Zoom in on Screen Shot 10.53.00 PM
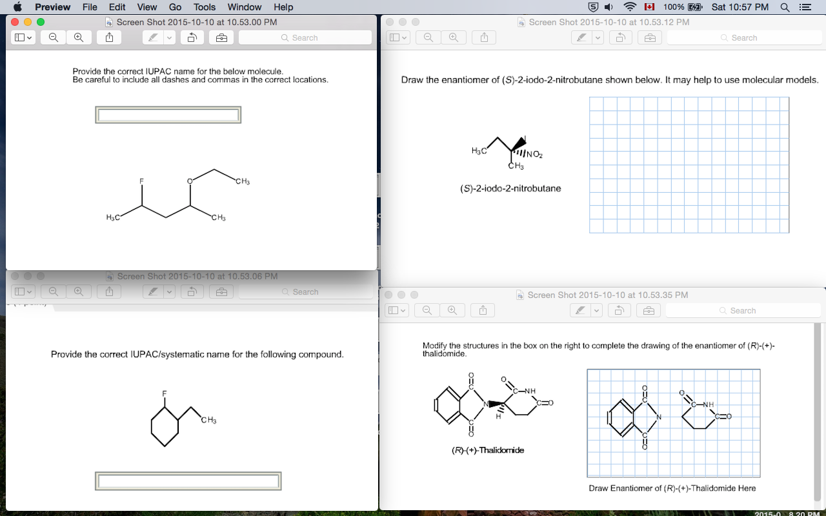Image resolution: width=826 pixels, height=516 pixels. [x=79, y=37]
